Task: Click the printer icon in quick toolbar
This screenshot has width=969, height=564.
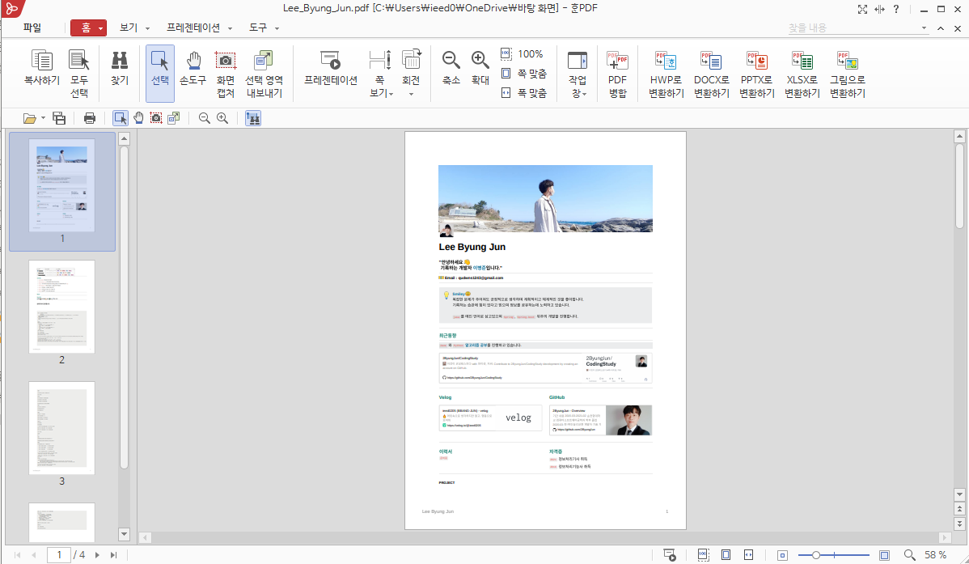Action: 90,118
